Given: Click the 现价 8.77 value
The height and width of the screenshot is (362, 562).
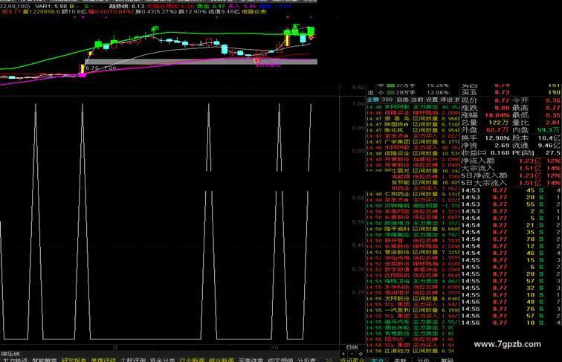Looking at the screenshot, I should click(x=502, y=100).
